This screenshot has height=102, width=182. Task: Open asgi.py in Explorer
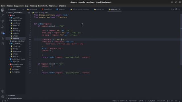(x=15, y=49)
